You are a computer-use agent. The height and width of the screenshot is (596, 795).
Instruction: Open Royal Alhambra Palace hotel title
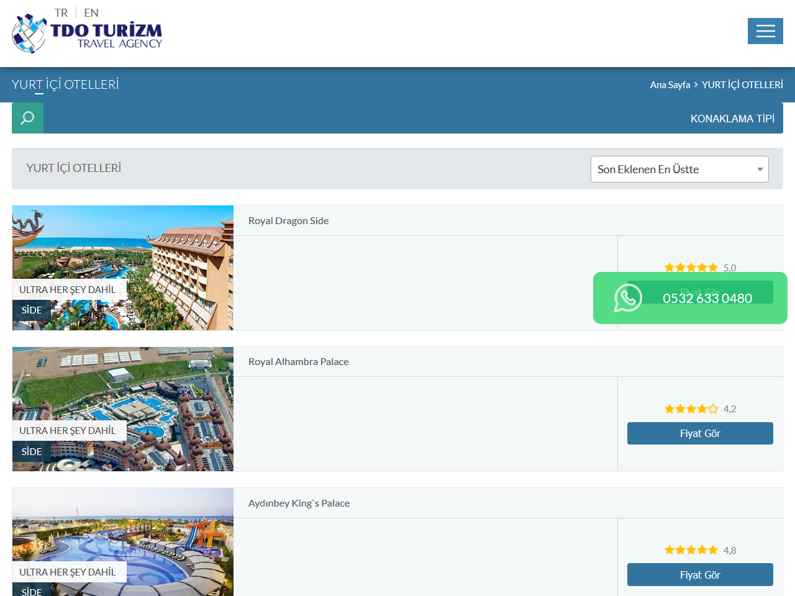pos(299,361)
